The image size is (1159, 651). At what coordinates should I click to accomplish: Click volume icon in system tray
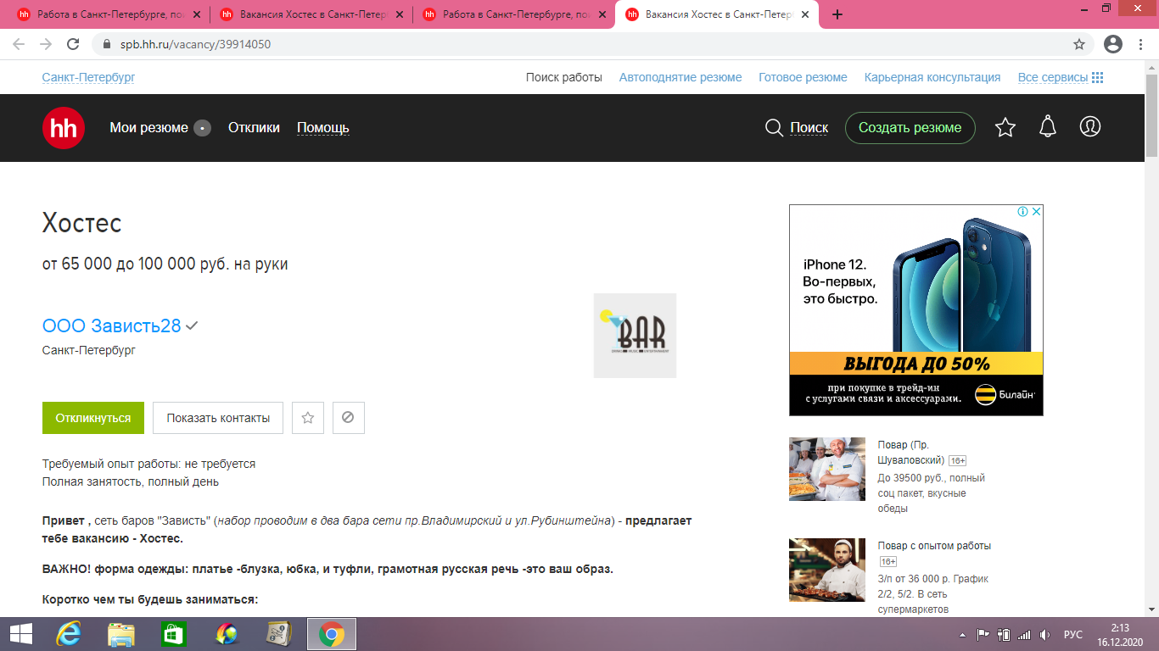[x=1045, y=634]
